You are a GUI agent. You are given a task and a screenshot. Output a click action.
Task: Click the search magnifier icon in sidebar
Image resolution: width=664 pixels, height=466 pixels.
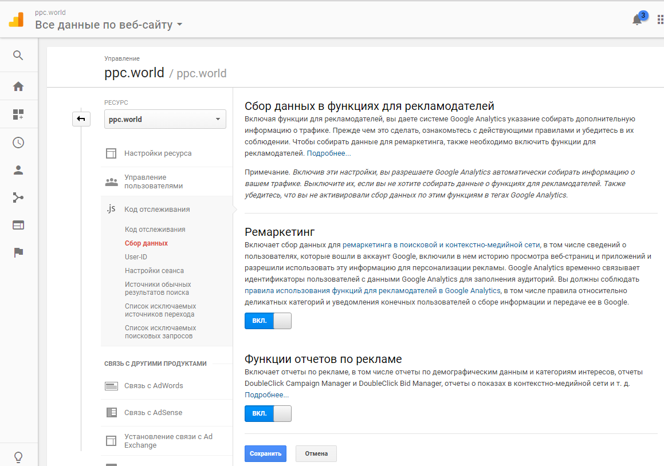18,55
